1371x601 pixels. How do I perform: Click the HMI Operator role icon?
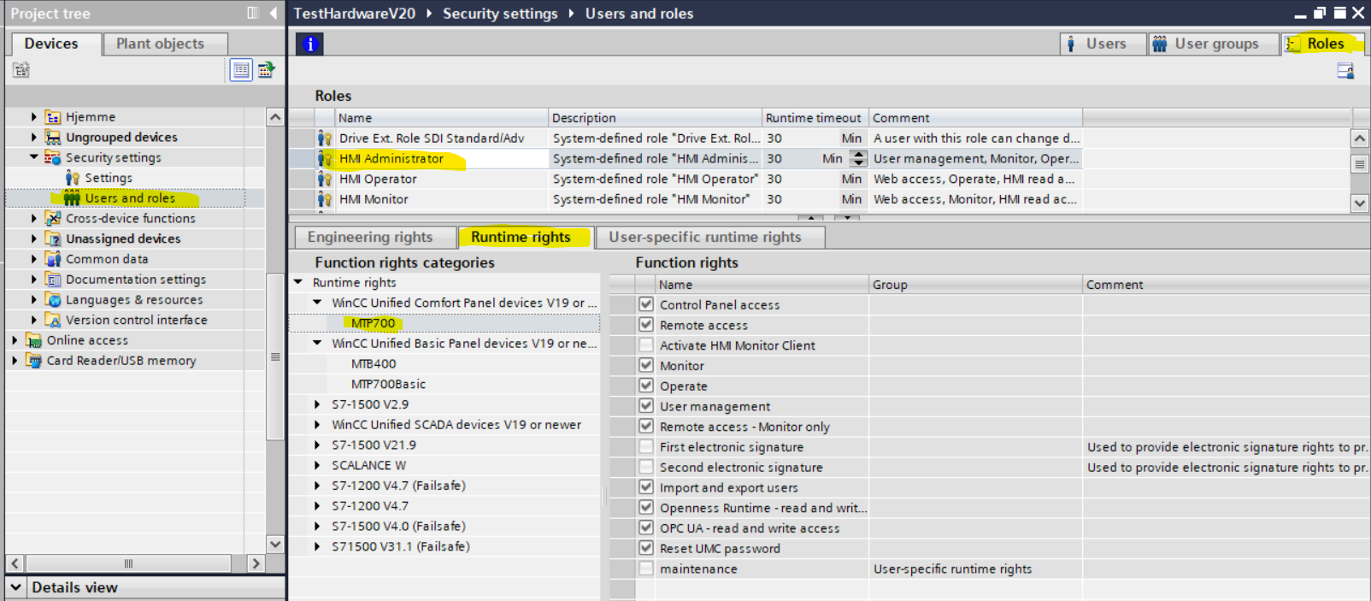coord(325,180)
